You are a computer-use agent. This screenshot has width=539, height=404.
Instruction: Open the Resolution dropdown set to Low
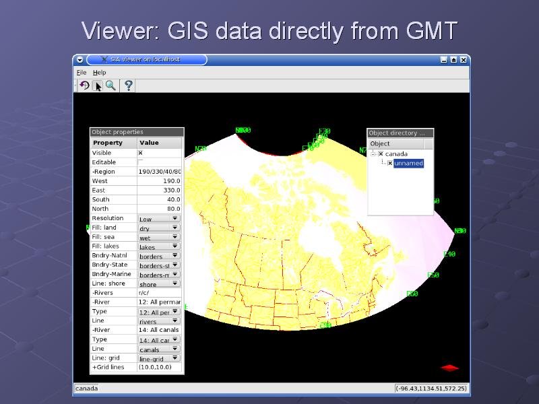159,219
